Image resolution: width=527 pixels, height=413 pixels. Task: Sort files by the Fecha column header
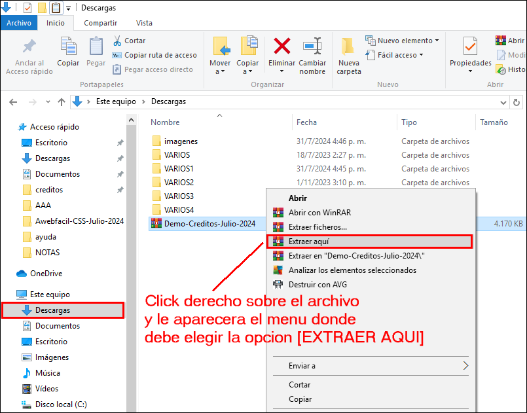[306, 122]
